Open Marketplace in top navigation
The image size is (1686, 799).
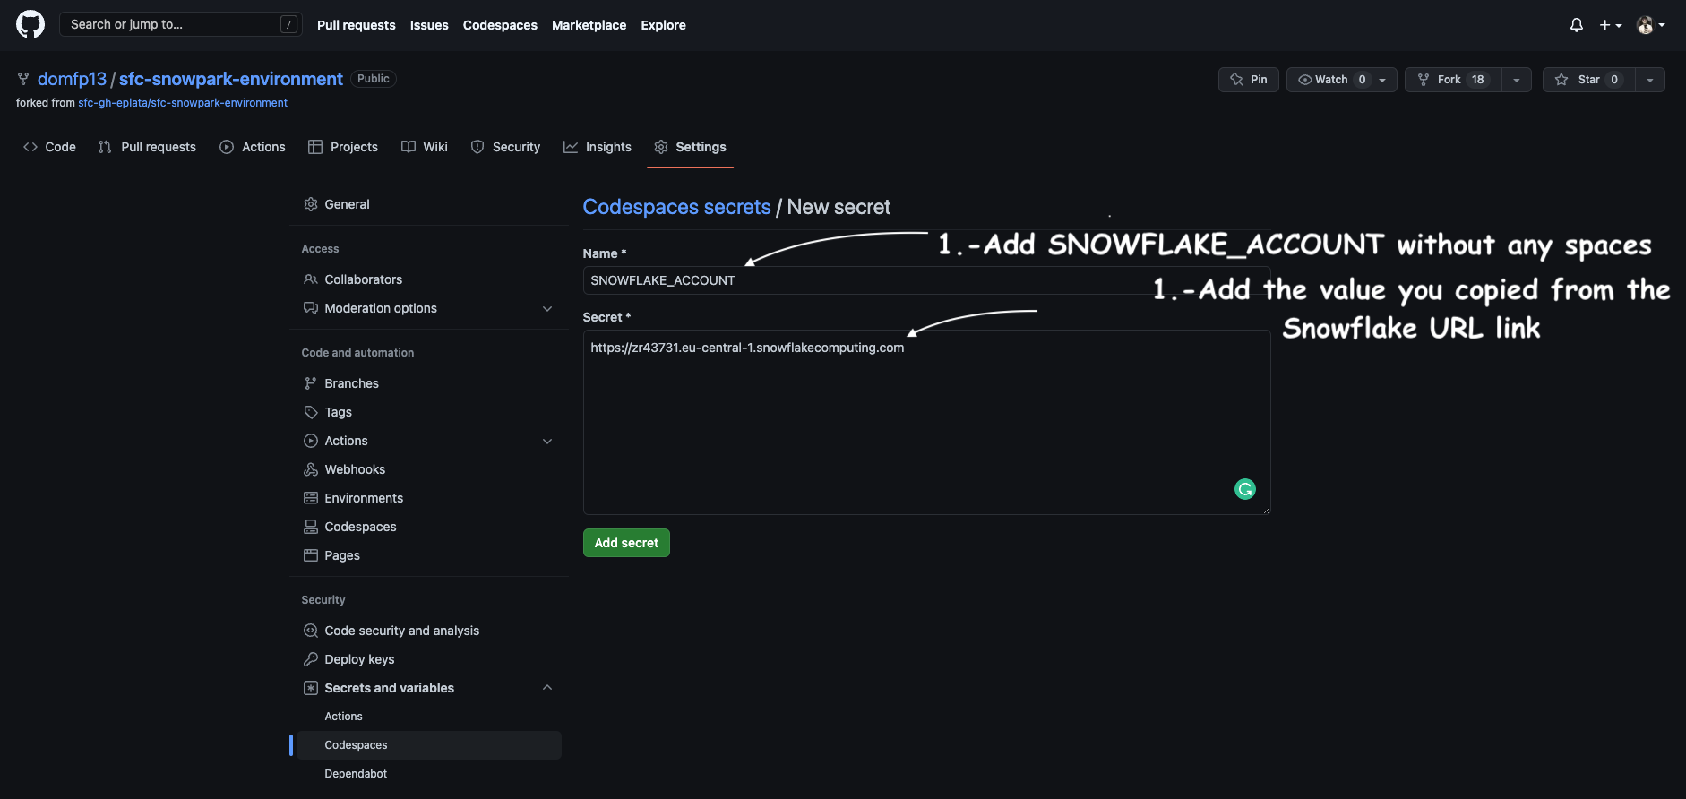pos(589,25)
